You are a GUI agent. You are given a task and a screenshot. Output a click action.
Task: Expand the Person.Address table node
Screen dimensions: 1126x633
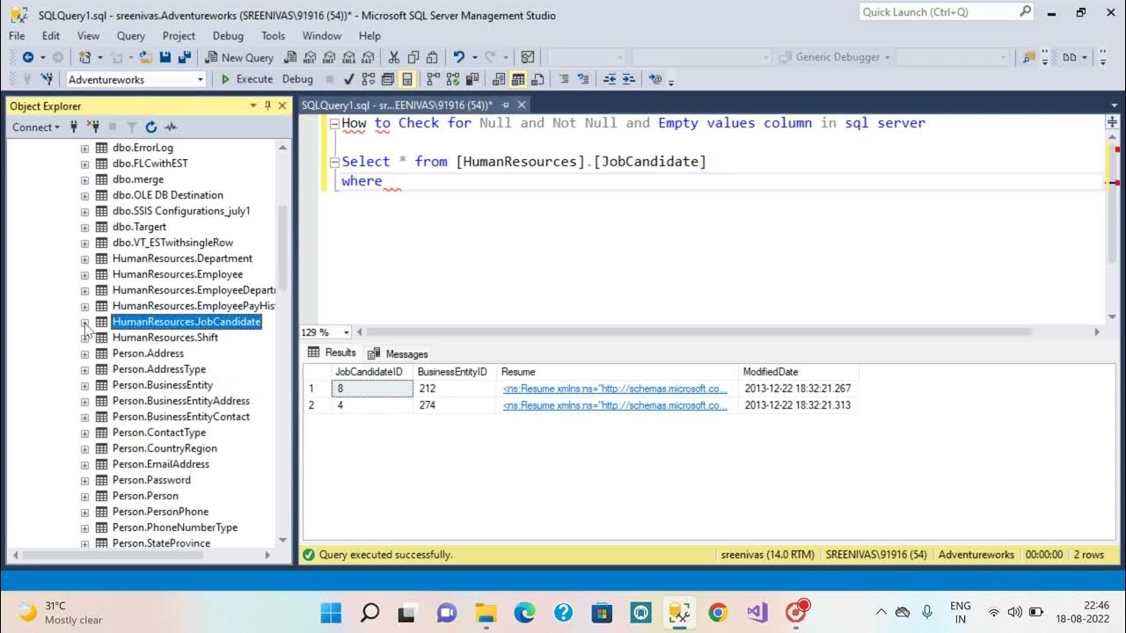(84, 354)
